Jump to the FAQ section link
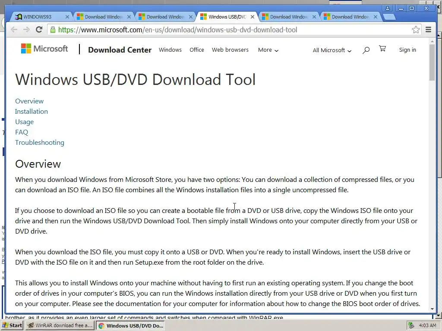This screenshot has height=331, width=442. point(22,132)
